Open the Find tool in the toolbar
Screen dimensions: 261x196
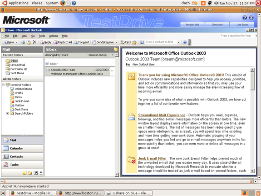pyautogui.click(x=126, y=42)
